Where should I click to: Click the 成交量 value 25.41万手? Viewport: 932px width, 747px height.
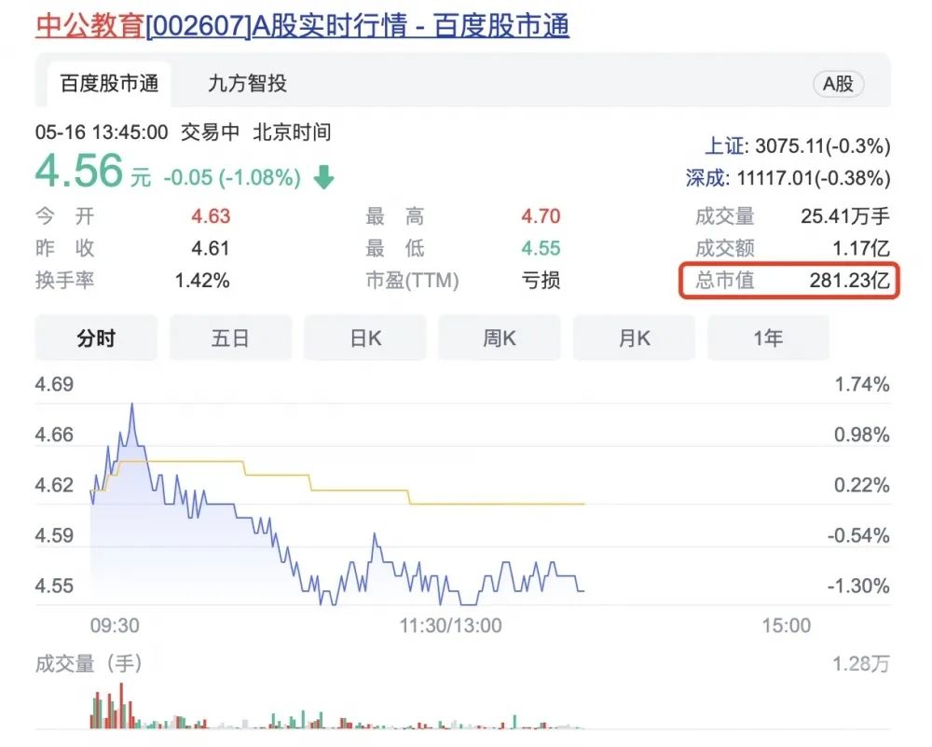(845, 215)
